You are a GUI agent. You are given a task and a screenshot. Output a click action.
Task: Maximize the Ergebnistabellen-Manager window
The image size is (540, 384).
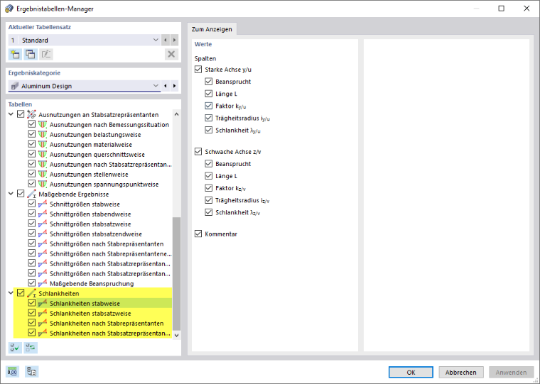502,9
